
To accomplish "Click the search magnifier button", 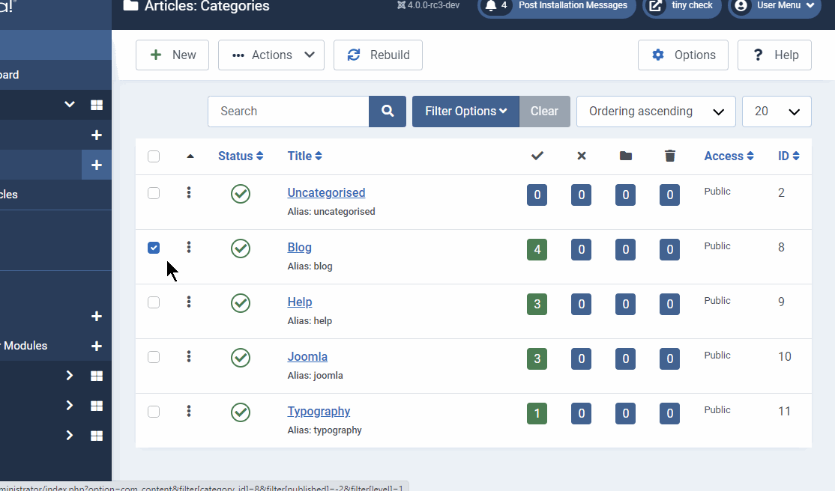I will tap(388, 112).
